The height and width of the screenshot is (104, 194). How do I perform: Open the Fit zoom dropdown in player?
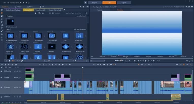click(x=98, y=61)
